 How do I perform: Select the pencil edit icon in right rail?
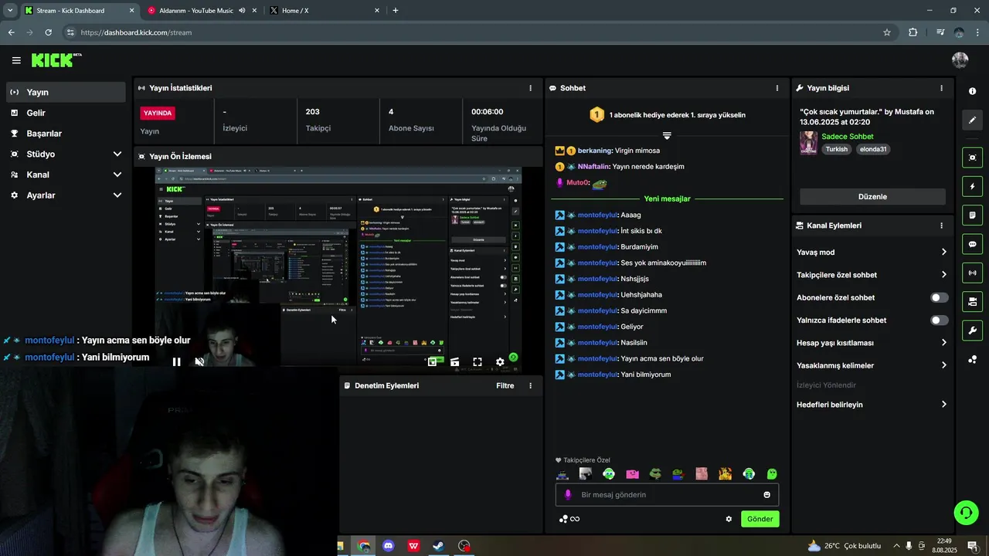(972, 120)
